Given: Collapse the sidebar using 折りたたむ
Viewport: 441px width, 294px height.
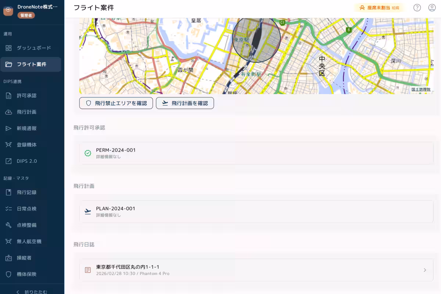Looking at the screenshot, I should (x=32, y=291).
